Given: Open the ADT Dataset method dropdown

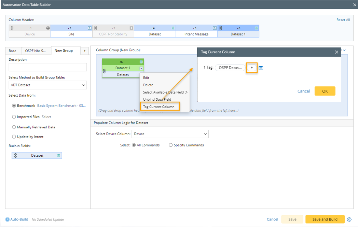Looking at the screenshot, I should [48, 85].
